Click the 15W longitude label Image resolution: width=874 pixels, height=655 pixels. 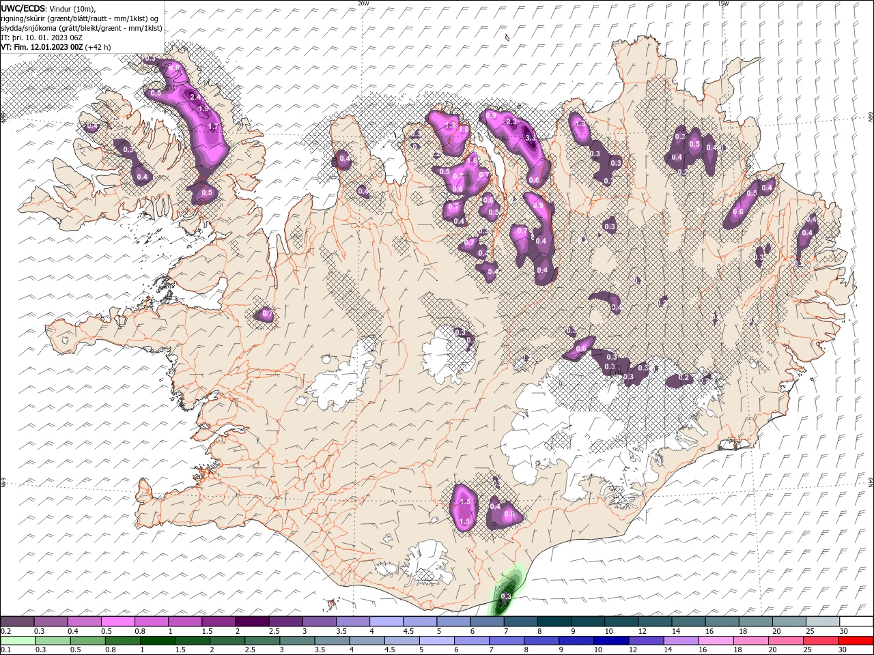[723, 3]
